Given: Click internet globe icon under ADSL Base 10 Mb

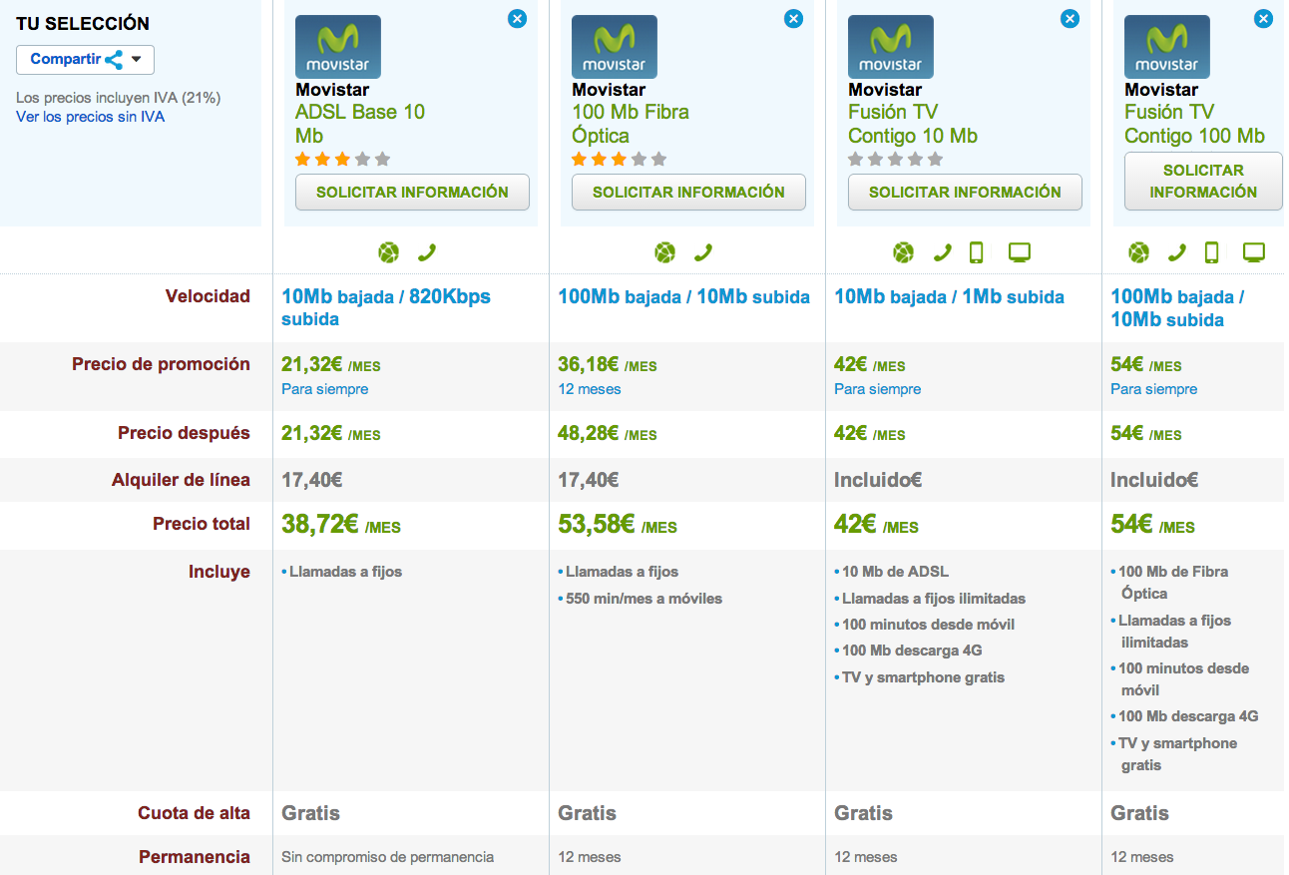Looking at the screenshot, I should coord(389,253).
